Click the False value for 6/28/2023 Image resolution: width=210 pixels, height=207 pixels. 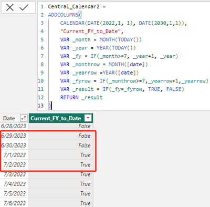point(85,126)
